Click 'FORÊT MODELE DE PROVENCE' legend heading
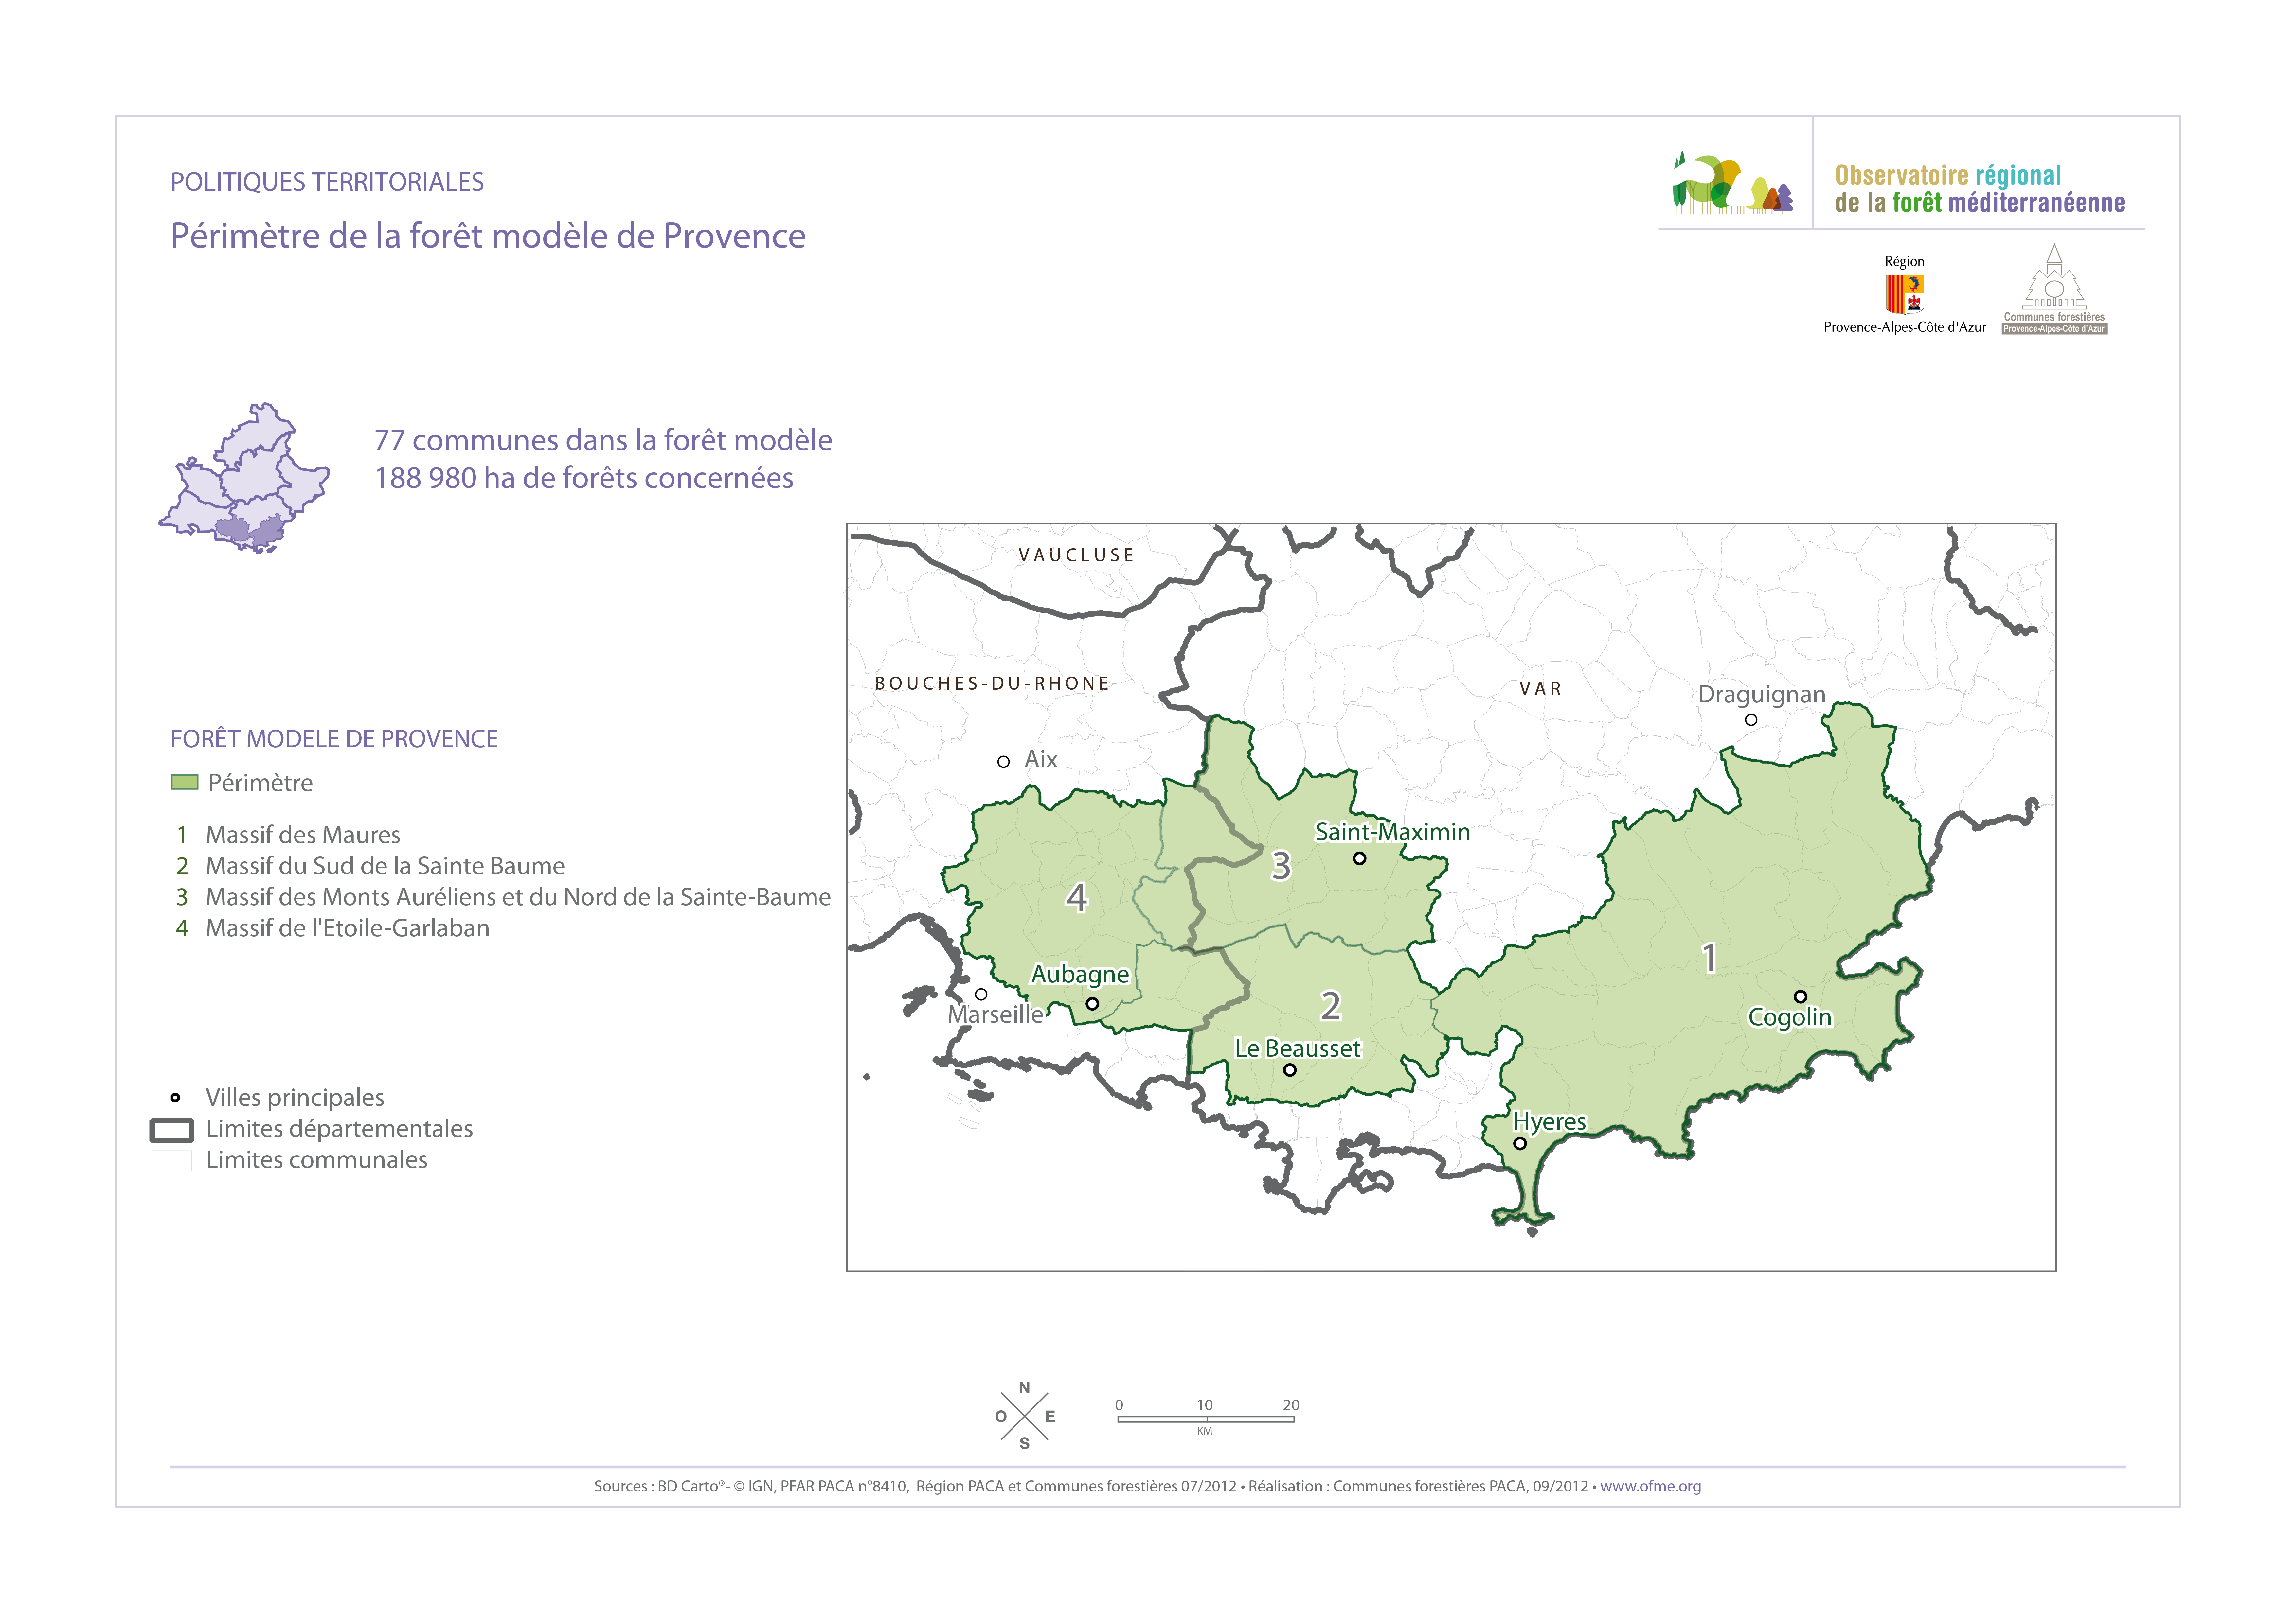Screen dimensions: 2296x1623 coord(334,739)
